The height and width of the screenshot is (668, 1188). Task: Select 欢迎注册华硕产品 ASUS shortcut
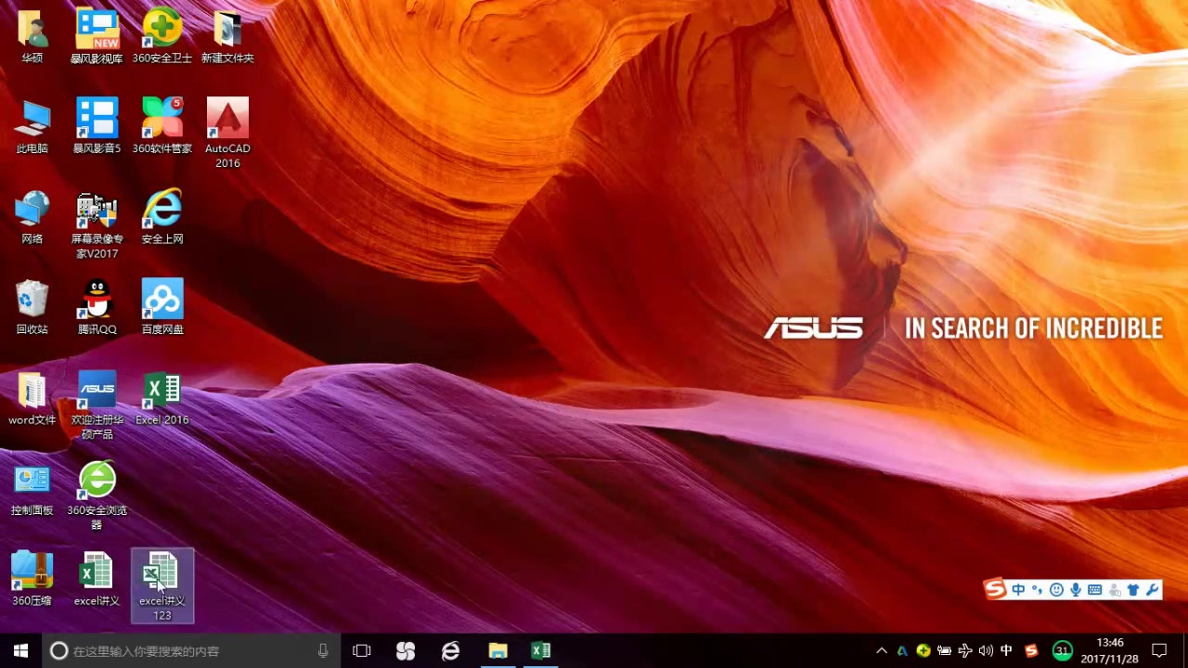coord(97,406)
